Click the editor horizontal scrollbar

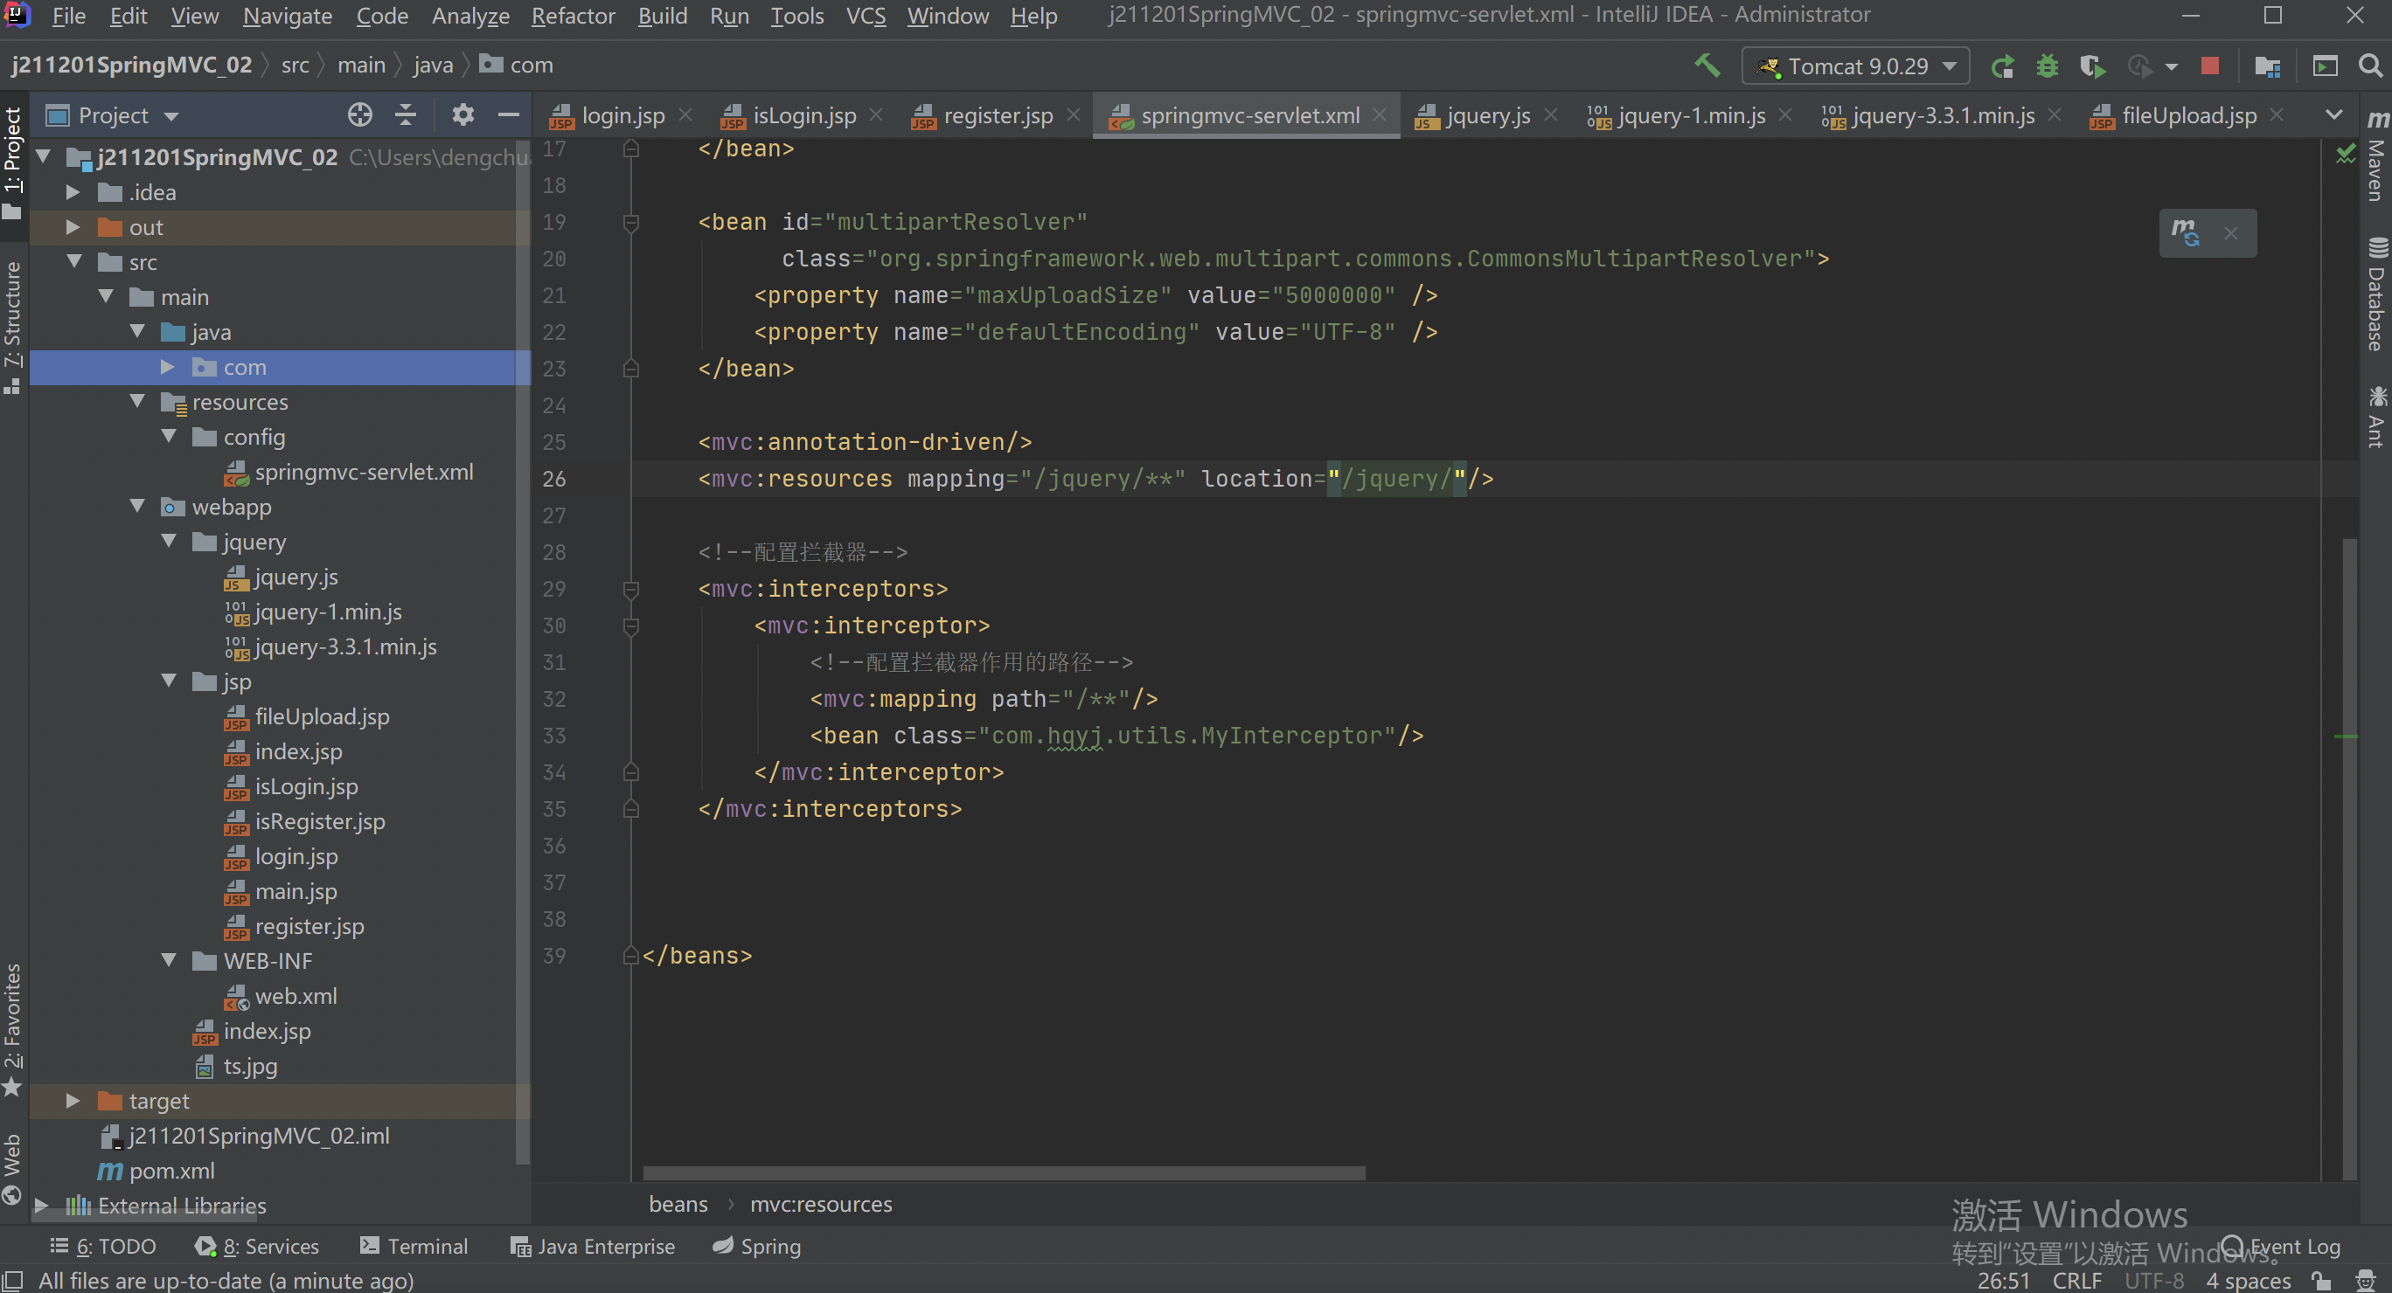coord(1003,1173)
